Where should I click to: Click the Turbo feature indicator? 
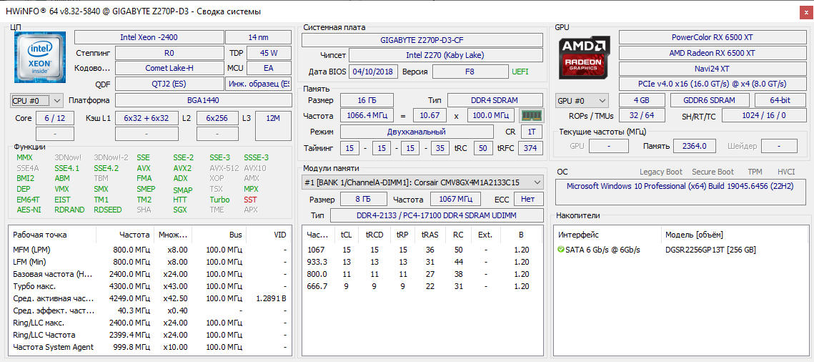[219, 200]
